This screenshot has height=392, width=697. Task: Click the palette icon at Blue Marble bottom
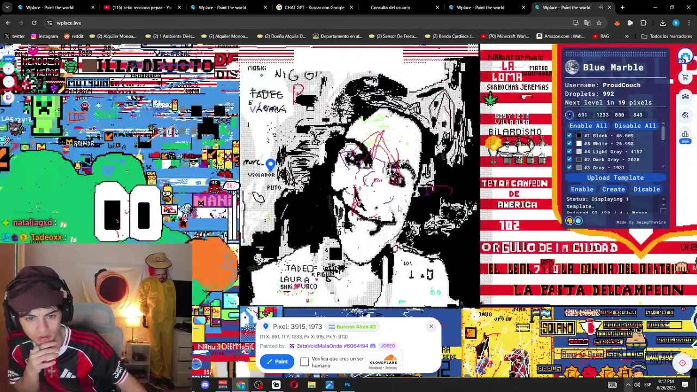pos(570,220)
